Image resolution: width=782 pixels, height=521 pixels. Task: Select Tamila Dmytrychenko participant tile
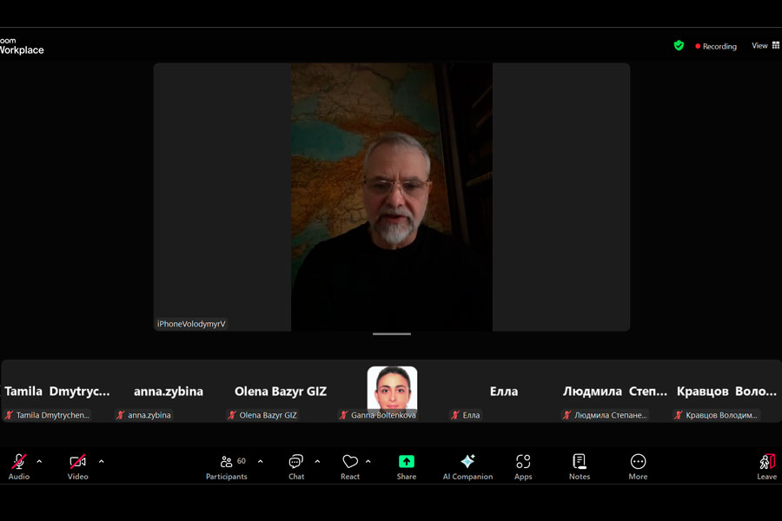coord(57,392)
